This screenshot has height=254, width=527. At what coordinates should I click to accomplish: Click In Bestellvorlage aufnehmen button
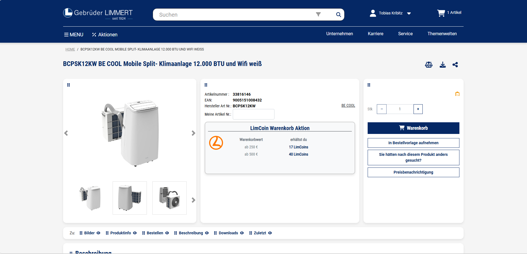pos(413,143)
